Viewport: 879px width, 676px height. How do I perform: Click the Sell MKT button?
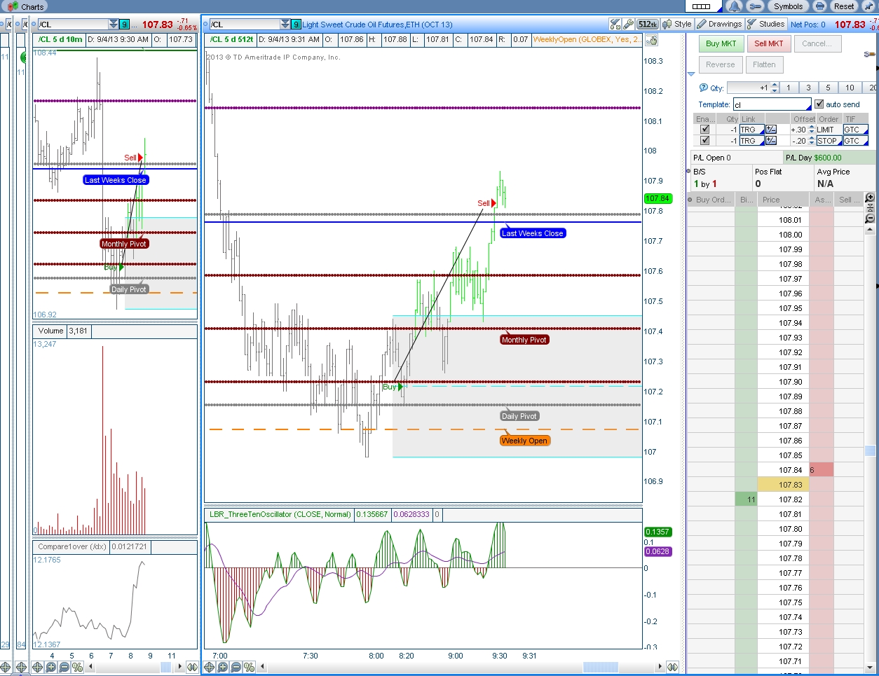point(769,43)
